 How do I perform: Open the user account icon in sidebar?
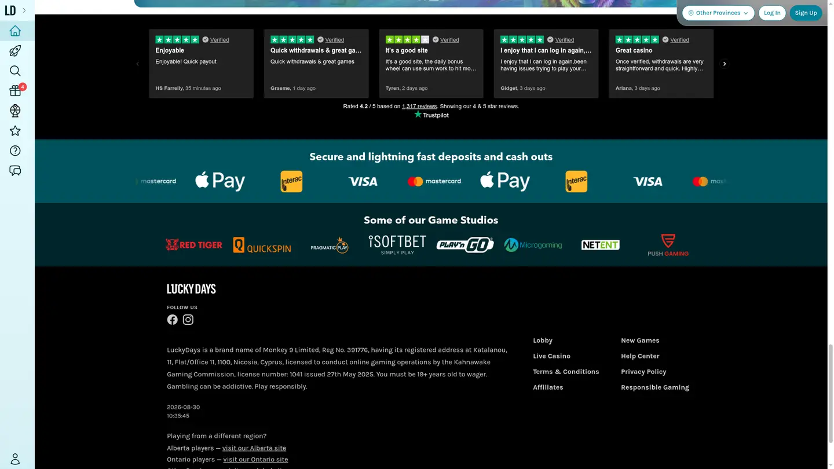(x=15, y=459)
